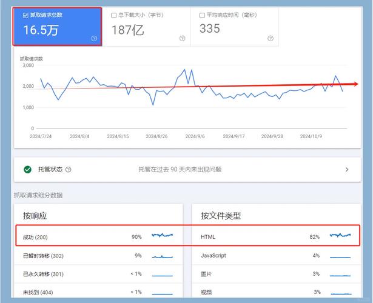Click the 2024/7/24 axis date label
373x303 pixels.
pos(41,136)
